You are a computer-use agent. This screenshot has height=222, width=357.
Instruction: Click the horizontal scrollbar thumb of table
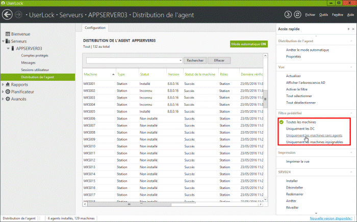click(x=129, y=204)
